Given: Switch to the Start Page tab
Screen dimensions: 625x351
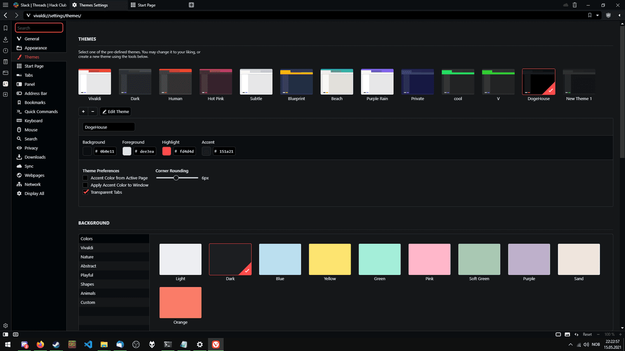Looking at the screenshot, I should pos(156,5).
